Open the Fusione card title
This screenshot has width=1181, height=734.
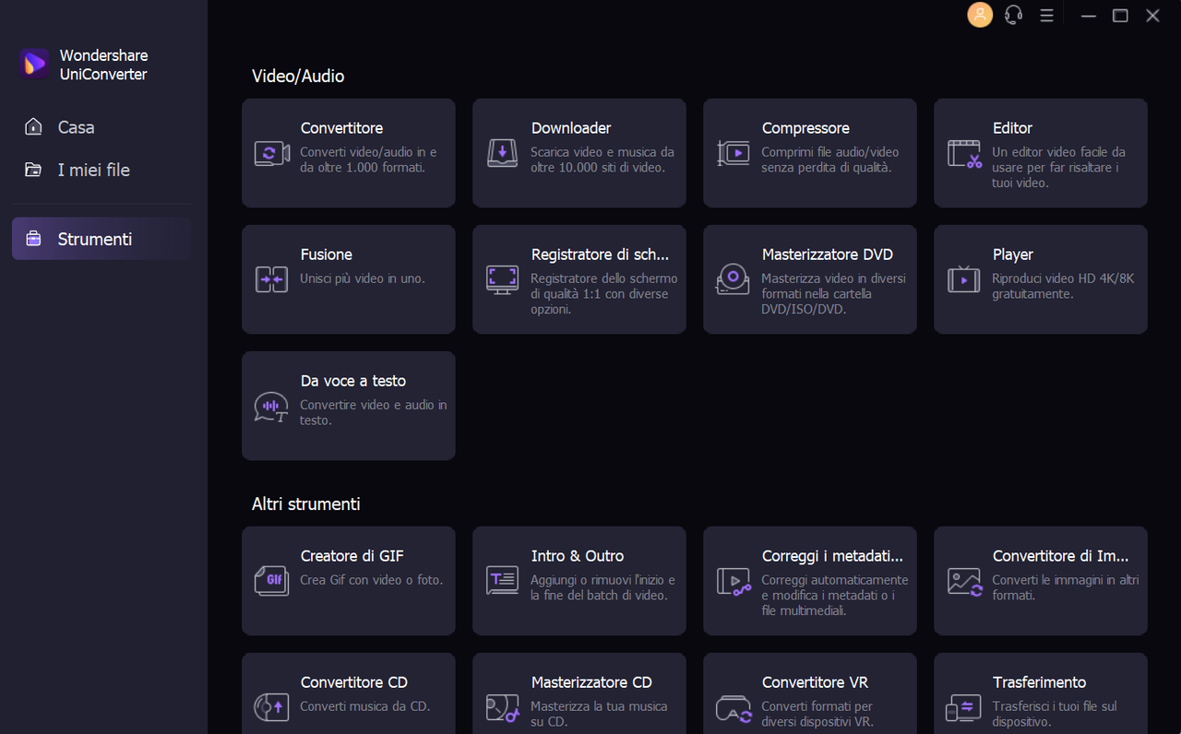pyautogui.click(x=327, y=255)
